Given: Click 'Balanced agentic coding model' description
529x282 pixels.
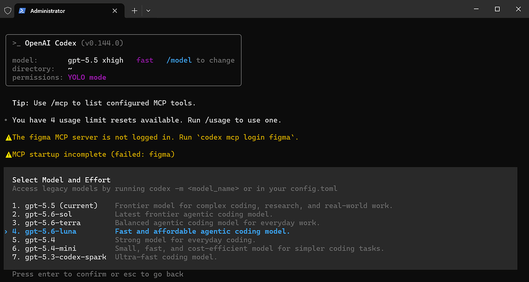Looking at the screenshot, I should coord(217,223).
